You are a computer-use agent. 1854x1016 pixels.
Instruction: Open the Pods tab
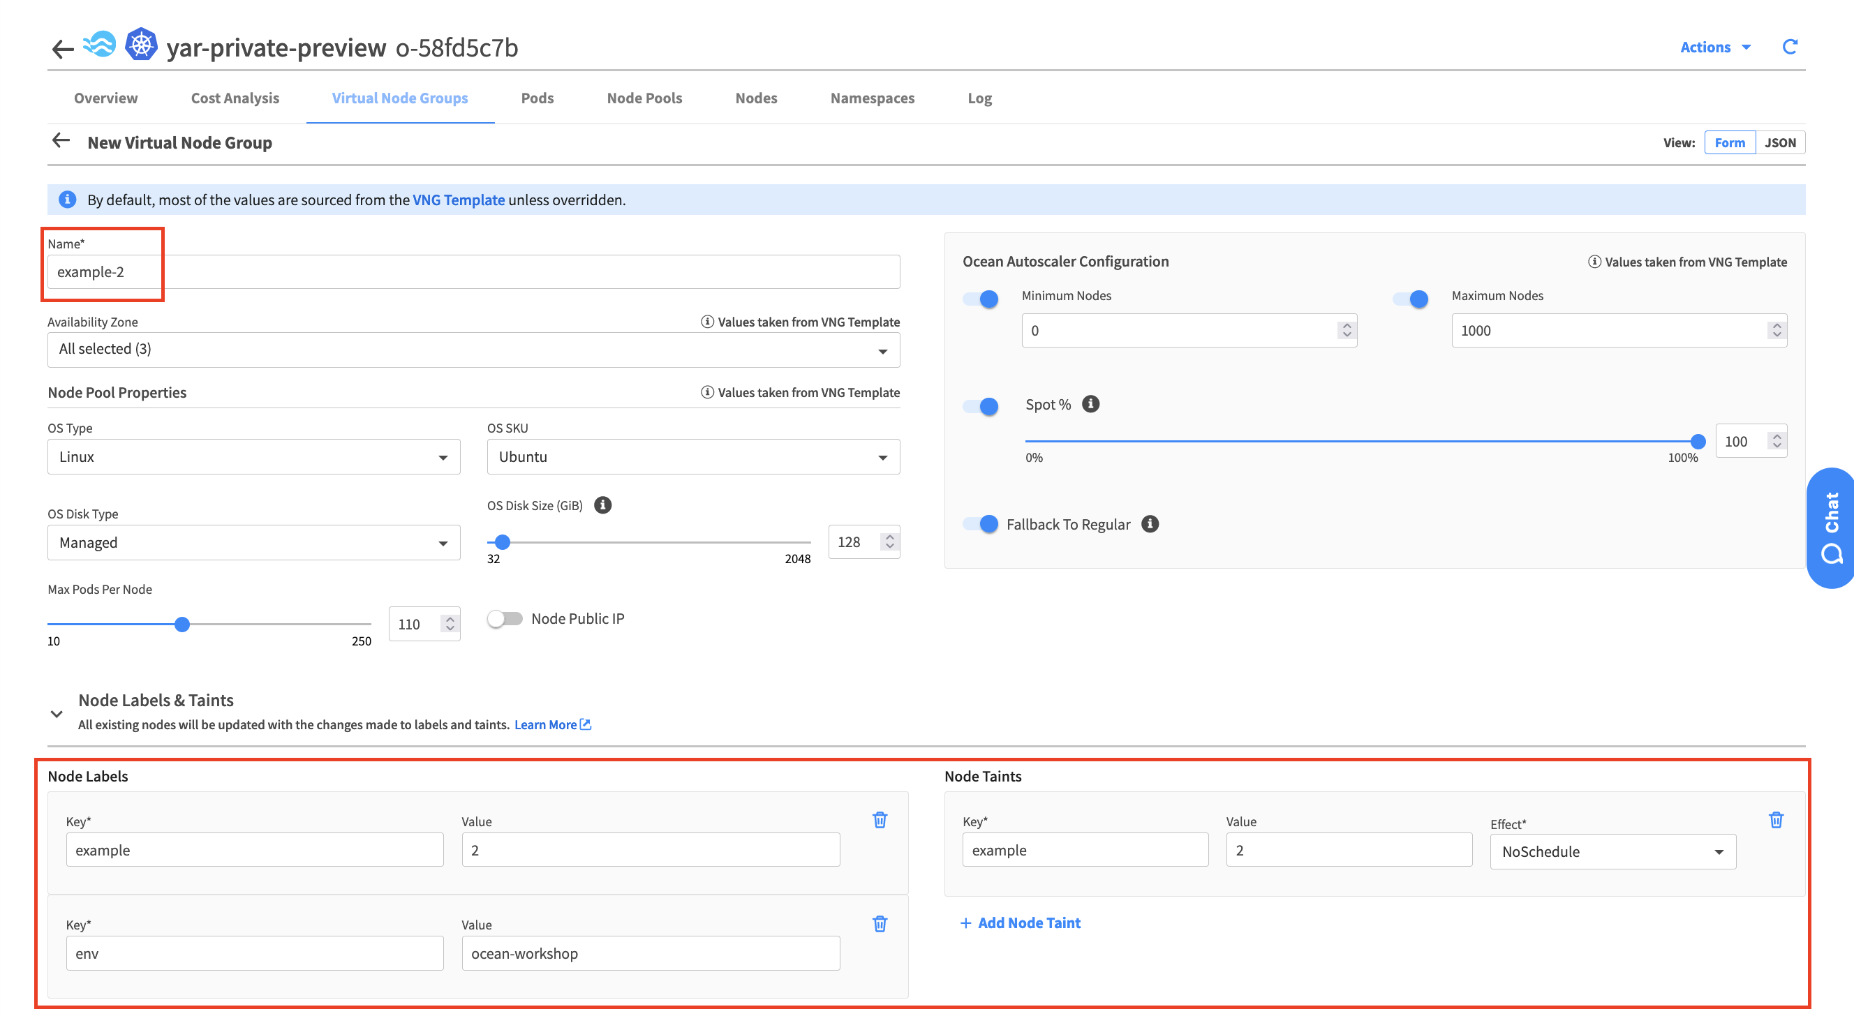tap(537, 98)
